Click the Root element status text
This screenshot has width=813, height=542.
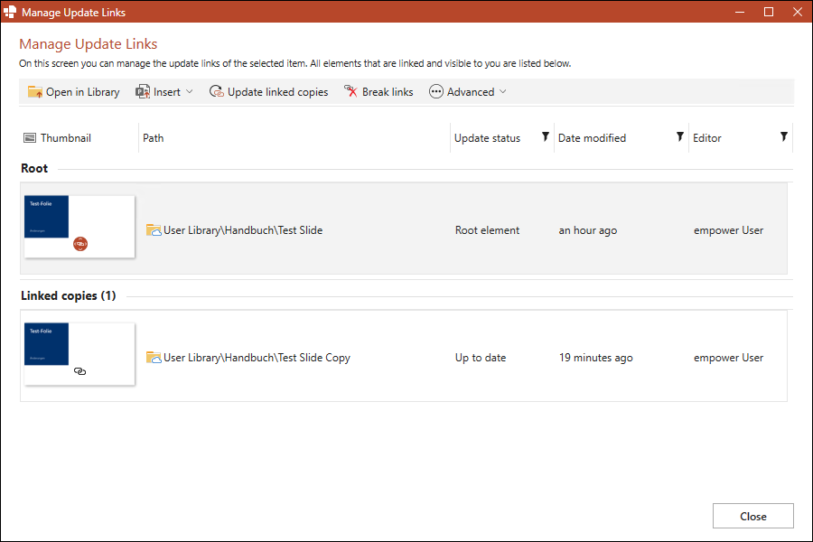pos(488,230)
